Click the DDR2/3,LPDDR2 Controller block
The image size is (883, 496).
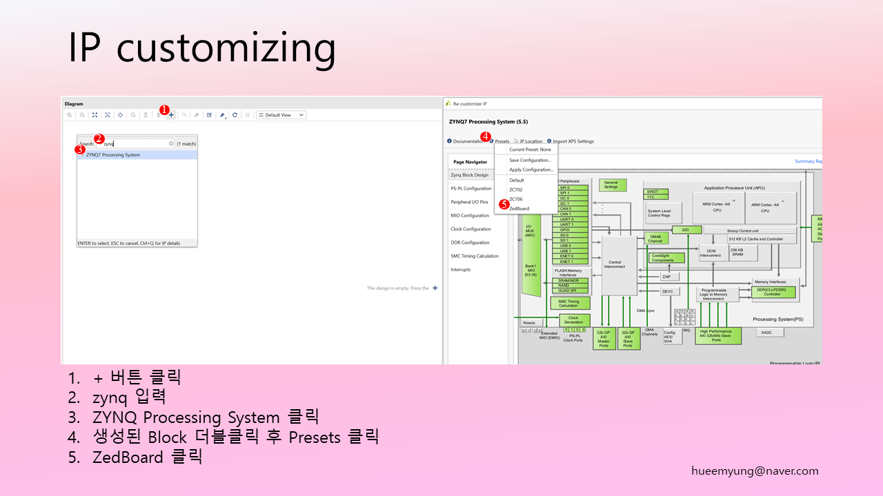pyautogui.click(x=773, y=292)
